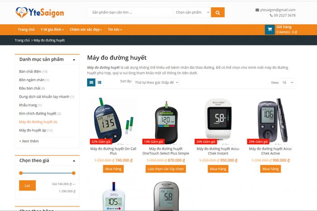317x211 pixels.
Task: Open the Y tế gia đình menu
Action: (52, 29)
